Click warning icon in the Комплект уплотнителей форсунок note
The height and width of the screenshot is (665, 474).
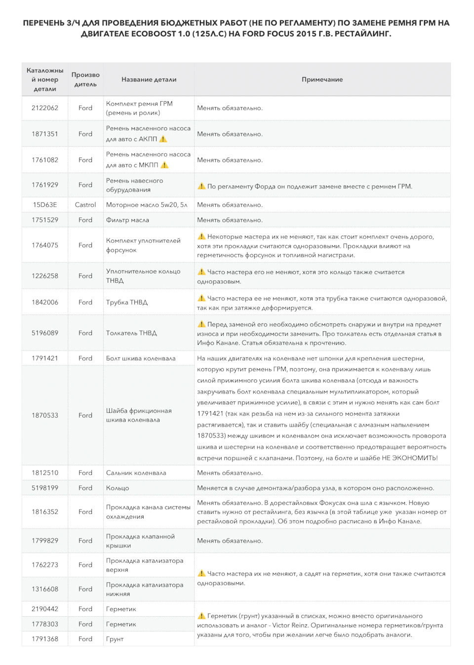click(x=201, y=236)
